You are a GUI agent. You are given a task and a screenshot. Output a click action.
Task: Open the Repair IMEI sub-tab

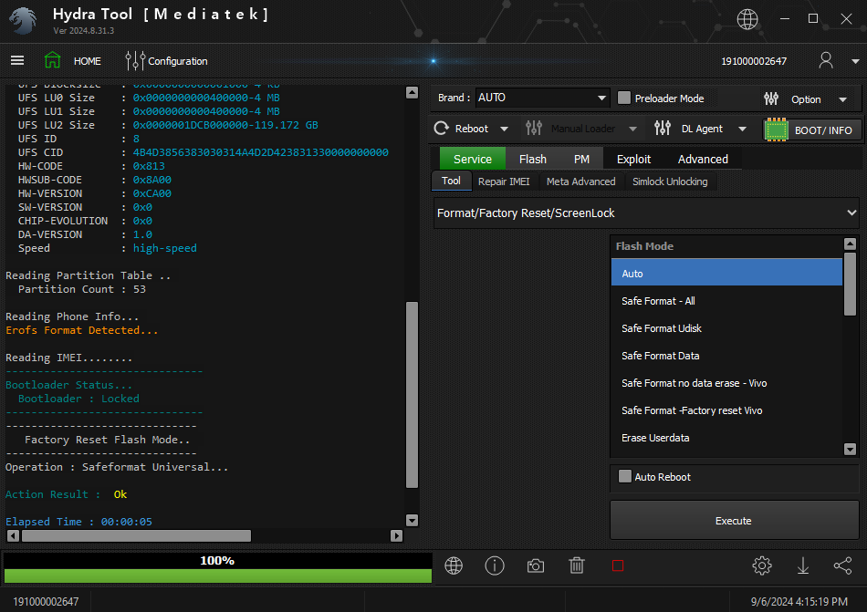[x=504, y=182]
